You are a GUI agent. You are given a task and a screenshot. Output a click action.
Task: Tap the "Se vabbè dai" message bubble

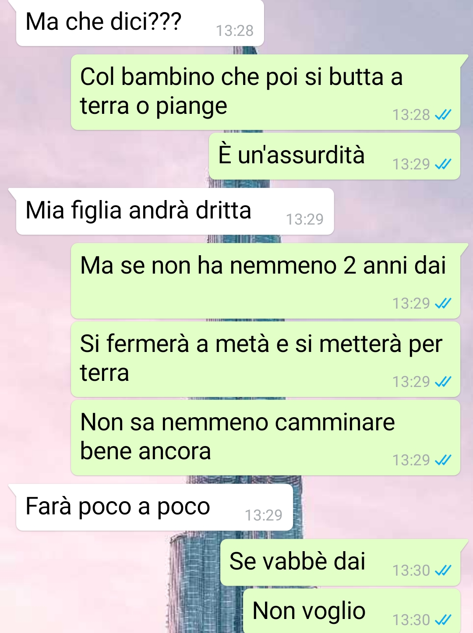pyautogui.click(x=340, y=563)
